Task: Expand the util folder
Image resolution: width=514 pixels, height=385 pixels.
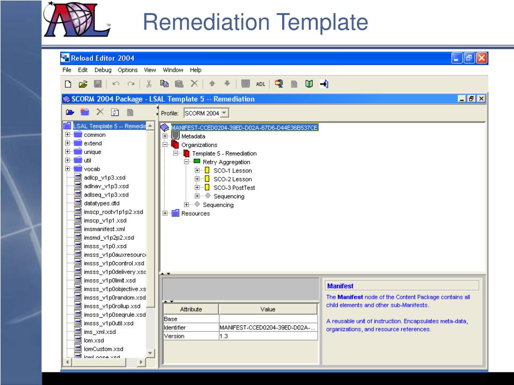Action: (68, 160)
